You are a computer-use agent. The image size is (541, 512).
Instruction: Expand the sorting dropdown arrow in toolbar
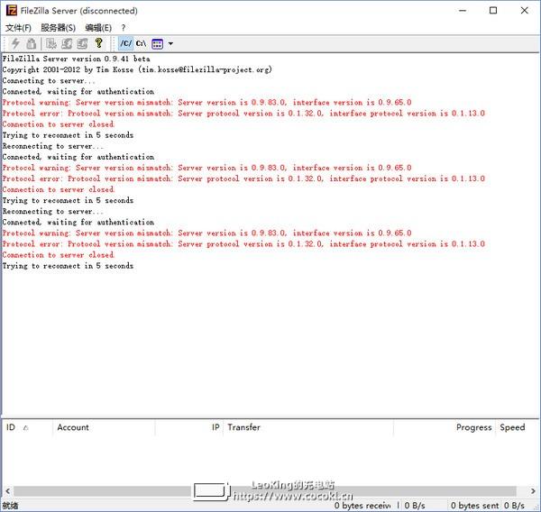coord(170,44)
